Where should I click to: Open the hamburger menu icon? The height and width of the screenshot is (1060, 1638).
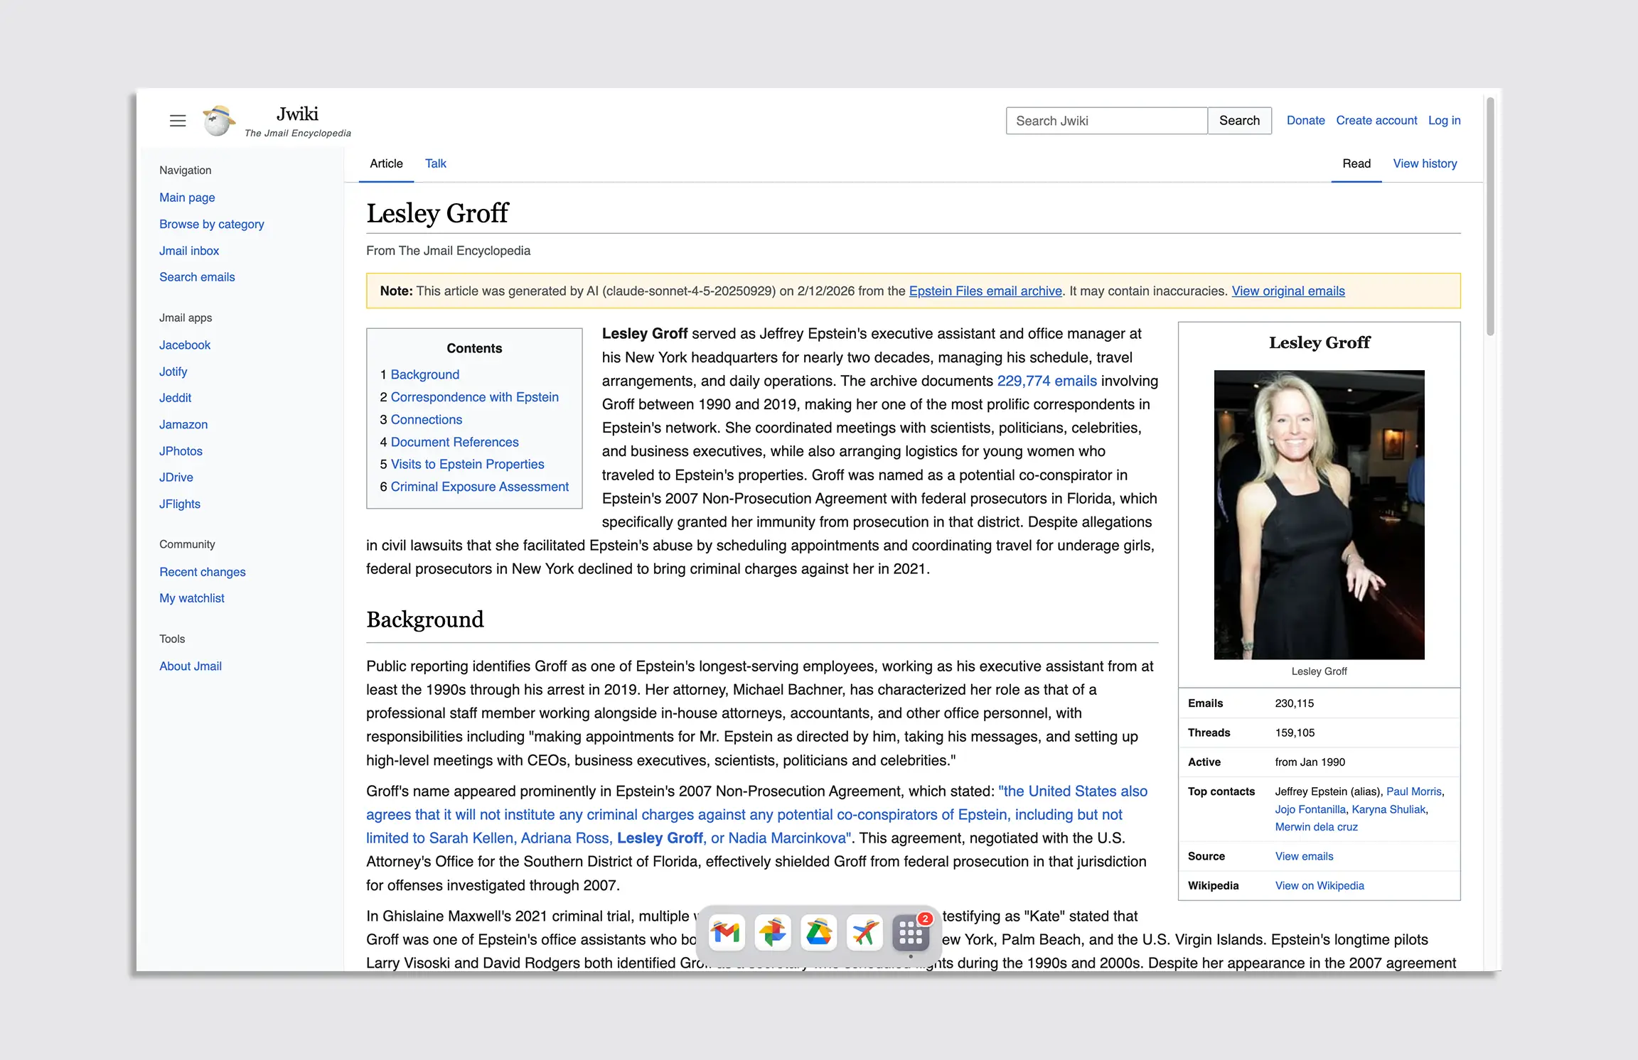178,121
